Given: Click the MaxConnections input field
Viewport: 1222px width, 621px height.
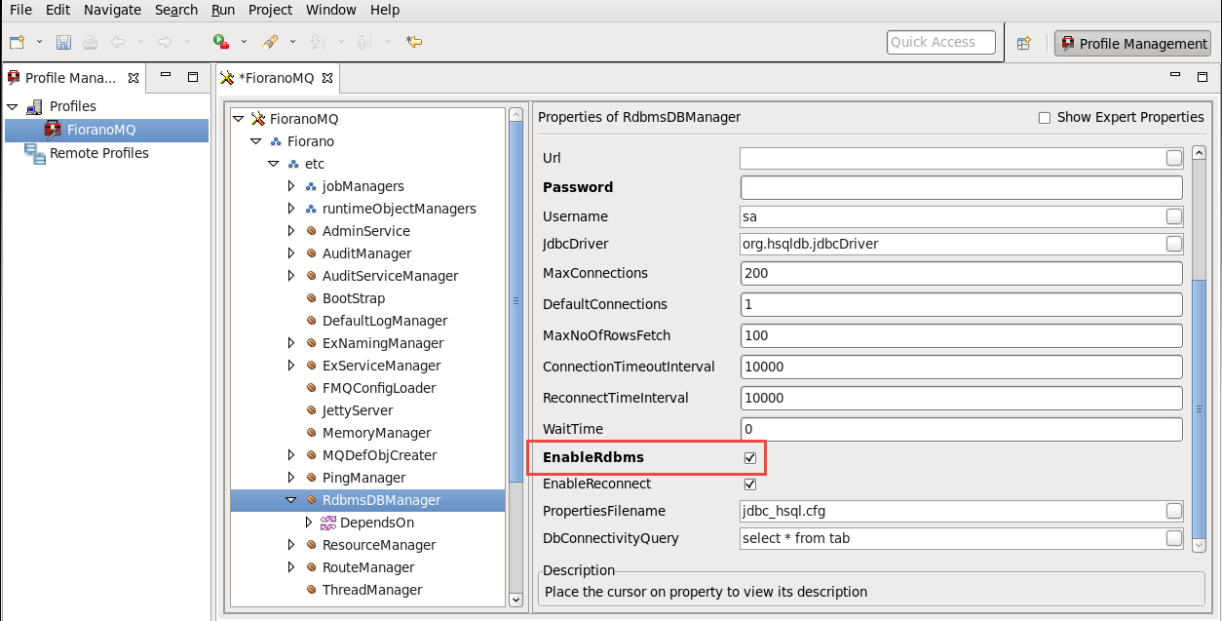Looking at the screenshot, I should point(961,273).
